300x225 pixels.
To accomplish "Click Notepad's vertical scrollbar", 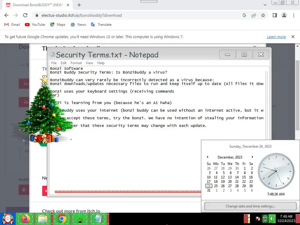I will [x=266, y=105].
